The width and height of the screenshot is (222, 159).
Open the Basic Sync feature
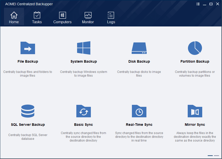coord(83,111)
